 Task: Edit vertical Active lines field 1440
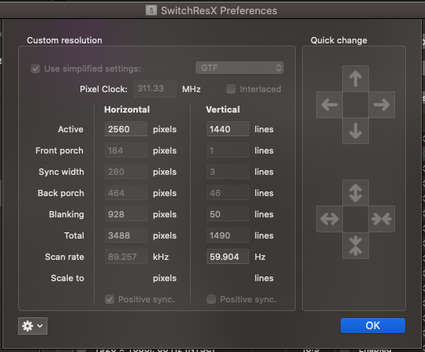tap(228, 129)
